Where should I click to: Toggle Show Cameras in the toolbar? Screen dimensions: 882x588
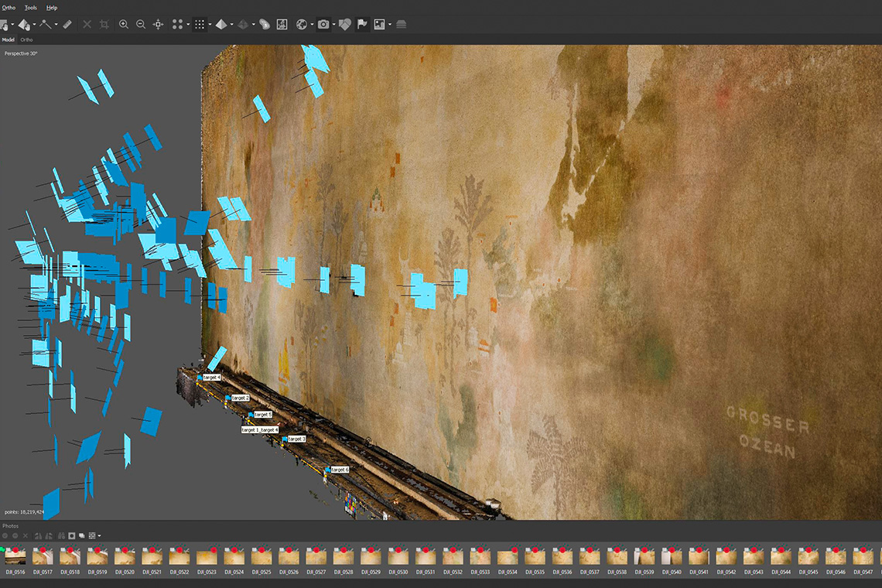pos(323,25)
